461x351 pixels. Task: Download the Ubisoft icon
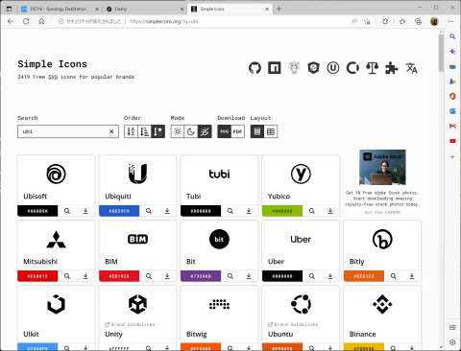(85, 211)
